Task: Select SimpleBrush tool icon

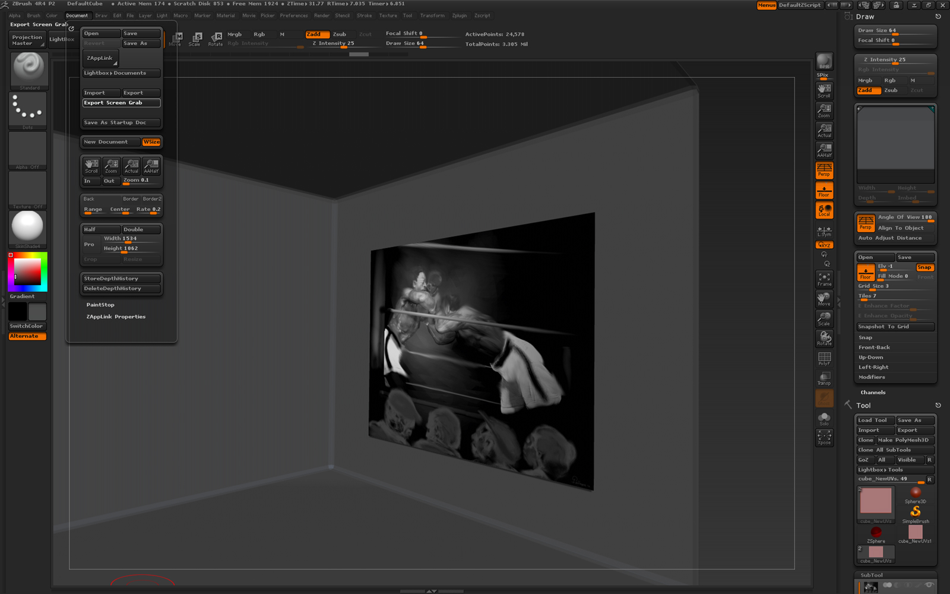Action: click(x=916, y=514)
